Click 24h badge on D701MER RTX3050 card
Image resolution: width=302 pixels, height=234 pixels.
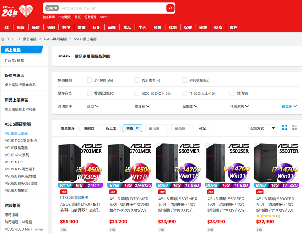coord(63,192)
